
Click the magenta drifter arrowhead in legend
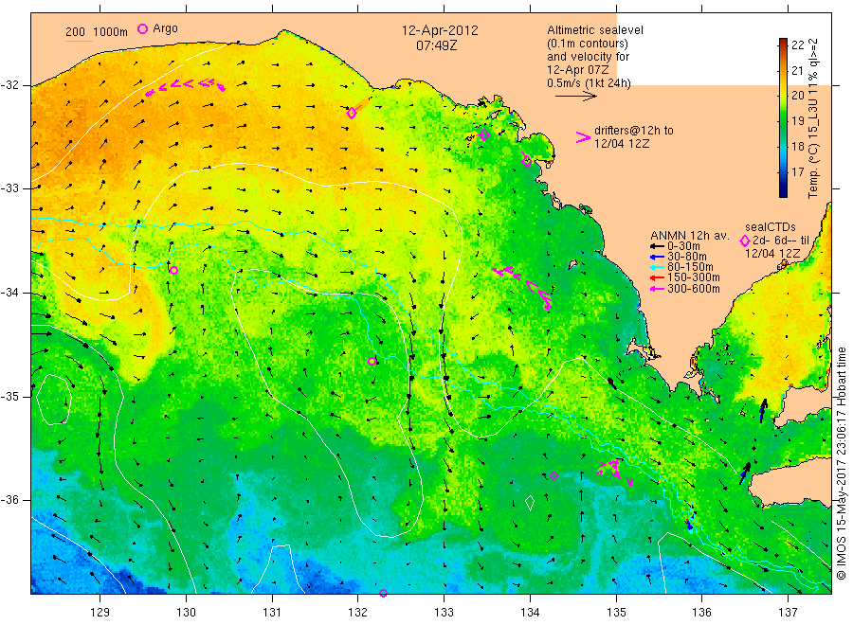click(583, 137)
